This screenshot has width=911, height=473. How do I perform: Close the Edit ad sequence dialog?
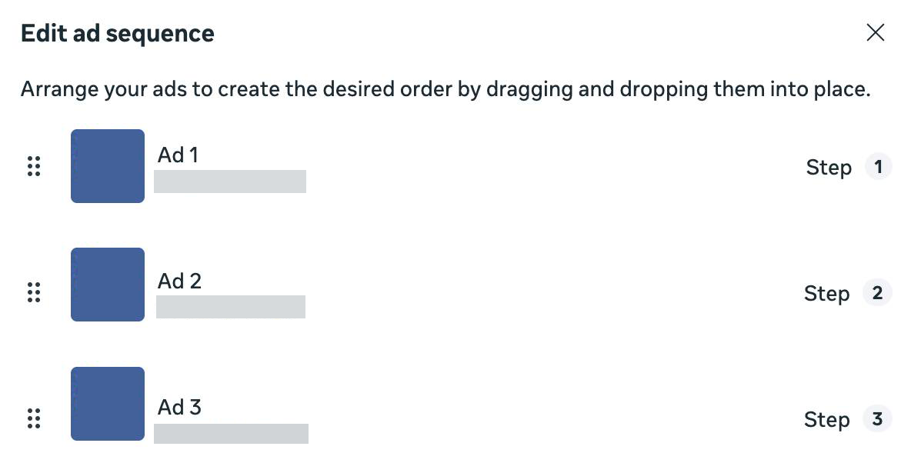(875, 33)
